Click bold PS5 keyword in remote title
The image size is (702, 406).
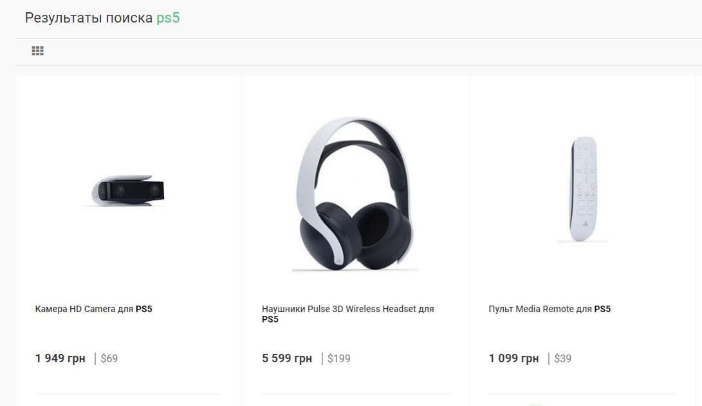(602, 309)
